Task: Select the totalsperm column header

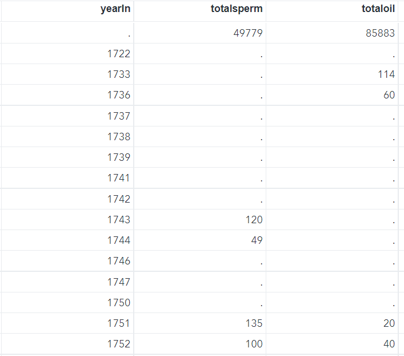Action: [236, 9]
